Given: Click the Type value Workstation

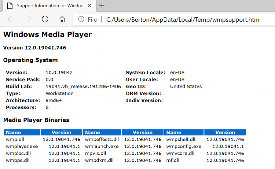Looking at the screenshot, I should point(59,93).
